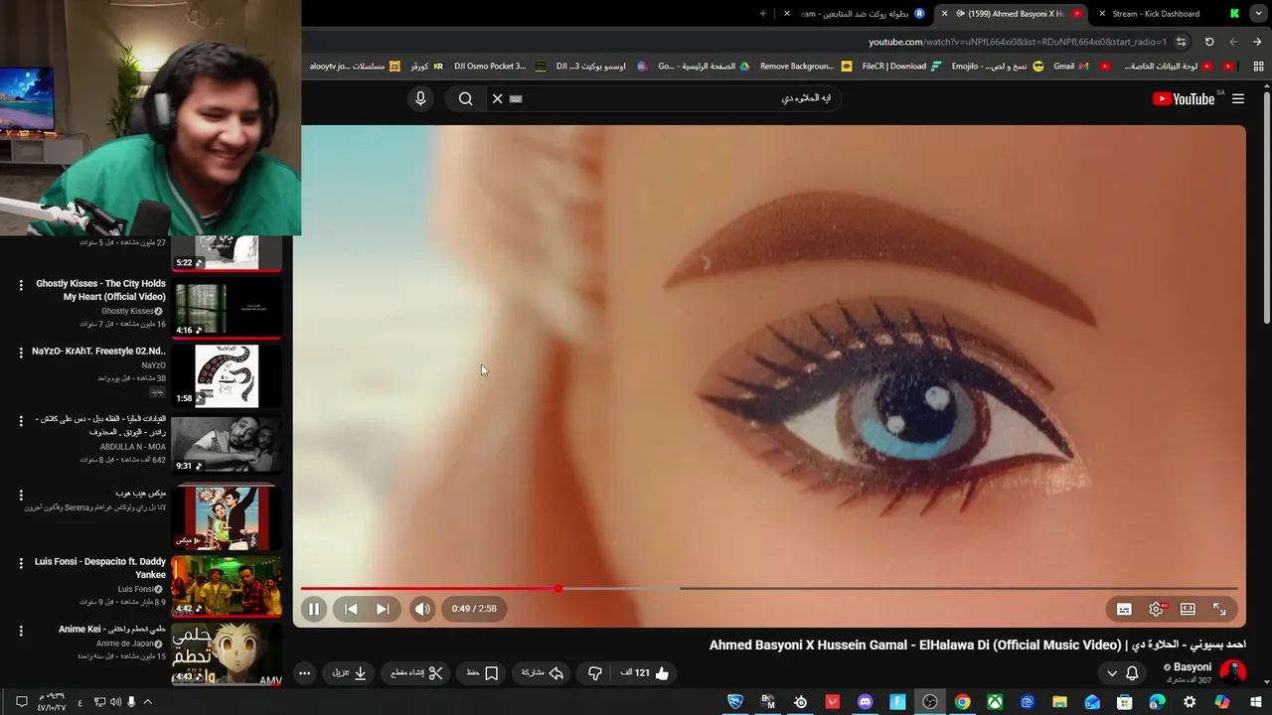Download the video with download button
Screen dimensions: 1272x715
coord(350,673)
